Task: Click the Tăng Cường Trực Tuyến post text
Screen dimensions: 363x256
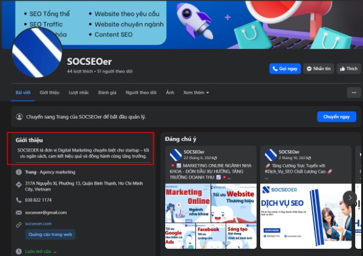Action: click(x=299, y=169)
